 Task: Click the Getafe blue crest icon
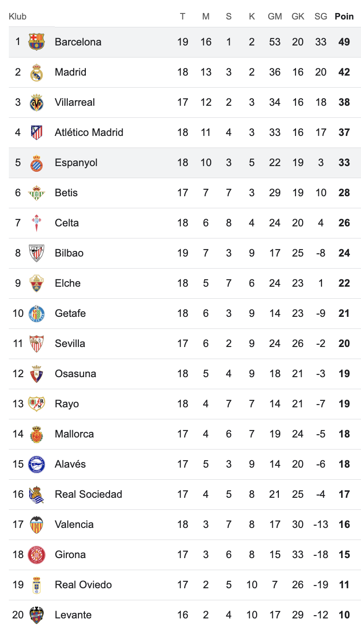(37, 314)
